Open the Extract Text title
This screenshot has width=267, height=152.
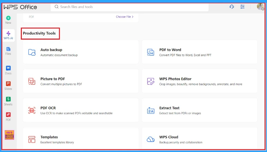(169, 108)
